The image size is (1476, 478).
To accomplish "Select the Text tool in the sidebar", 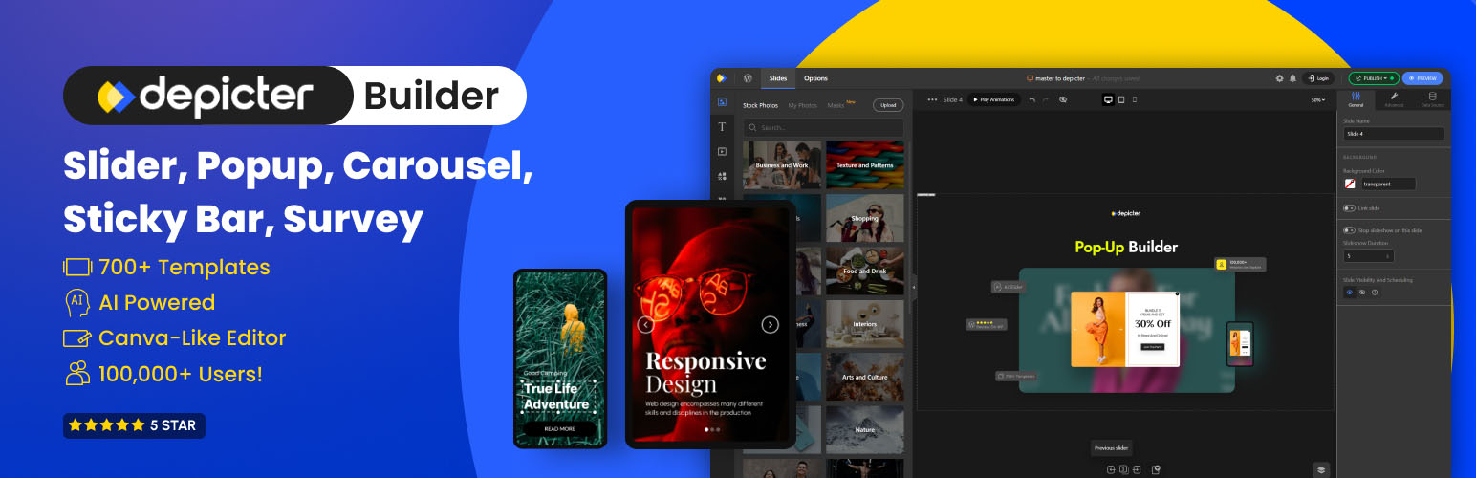I will pos(722,126).
